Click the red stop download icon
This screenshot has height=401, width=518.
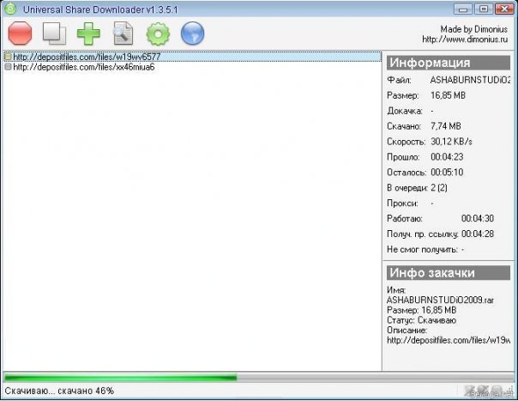click(x=20, y=33)
